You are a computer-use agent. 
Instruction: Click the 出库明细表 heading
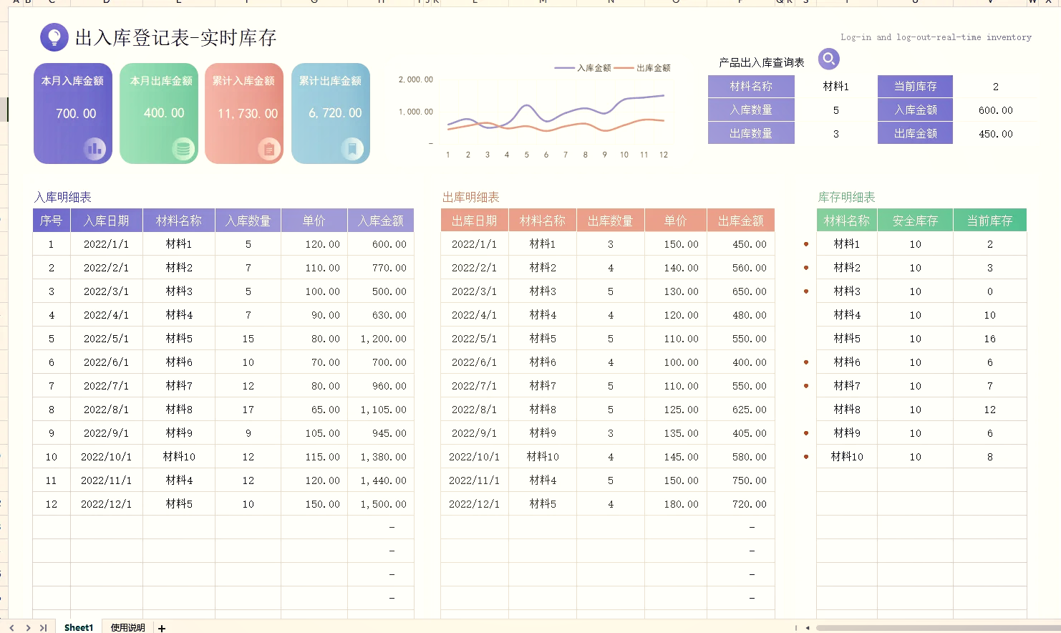point(471,197)
